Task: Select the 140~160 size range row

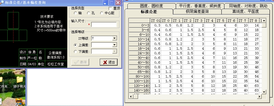Action: 139,90
